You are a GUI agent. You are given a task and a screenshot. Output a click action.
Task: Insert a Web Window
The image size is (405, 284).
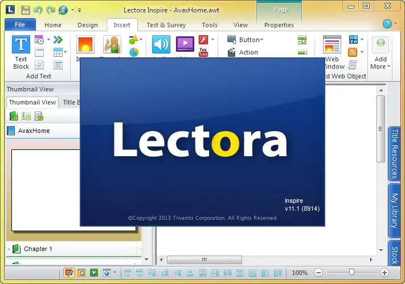coord(332,44)
